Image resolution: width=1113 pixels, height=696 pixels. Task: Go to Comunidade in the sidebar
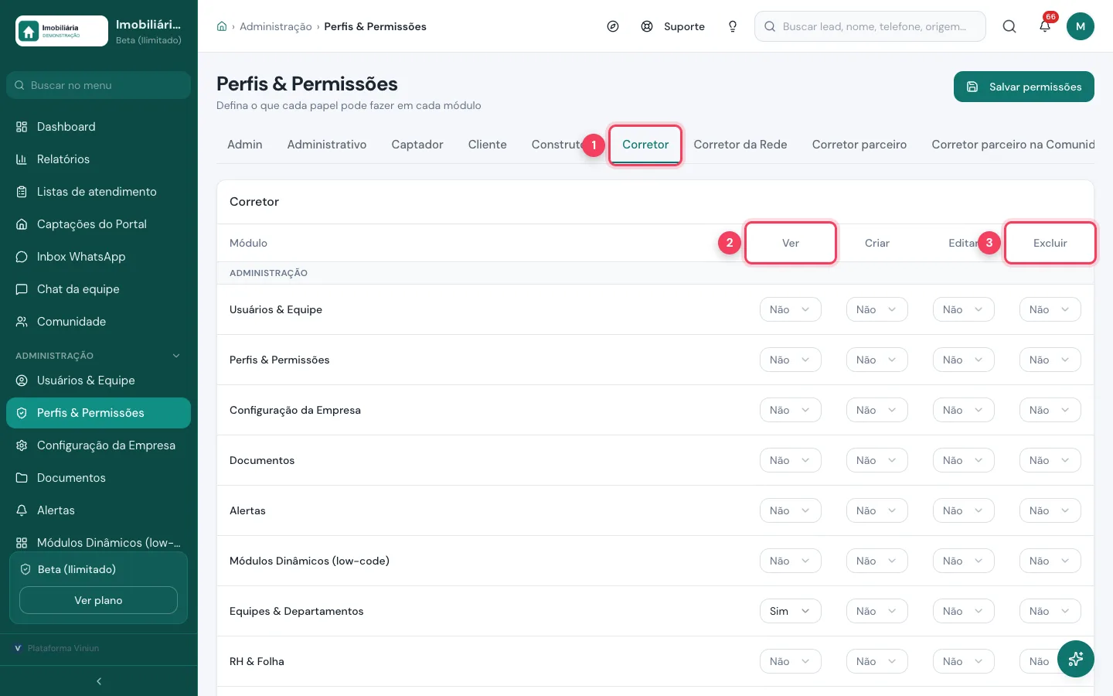(x=99, y=322)
